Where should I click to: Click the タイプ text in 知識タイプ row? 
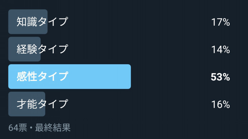[53, 22]
